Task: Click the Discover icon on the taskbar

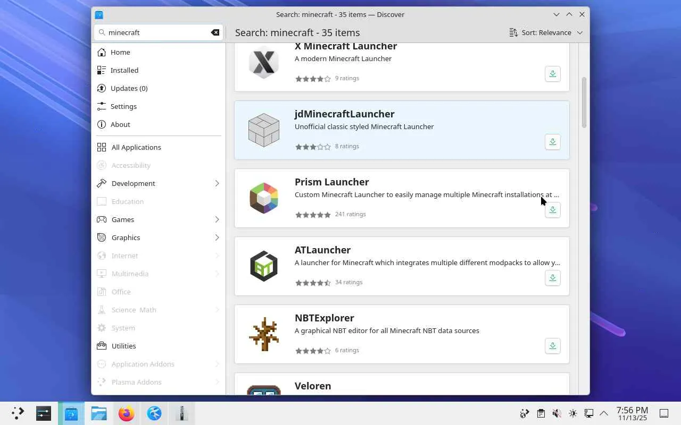Action: [x=71, y=413]
